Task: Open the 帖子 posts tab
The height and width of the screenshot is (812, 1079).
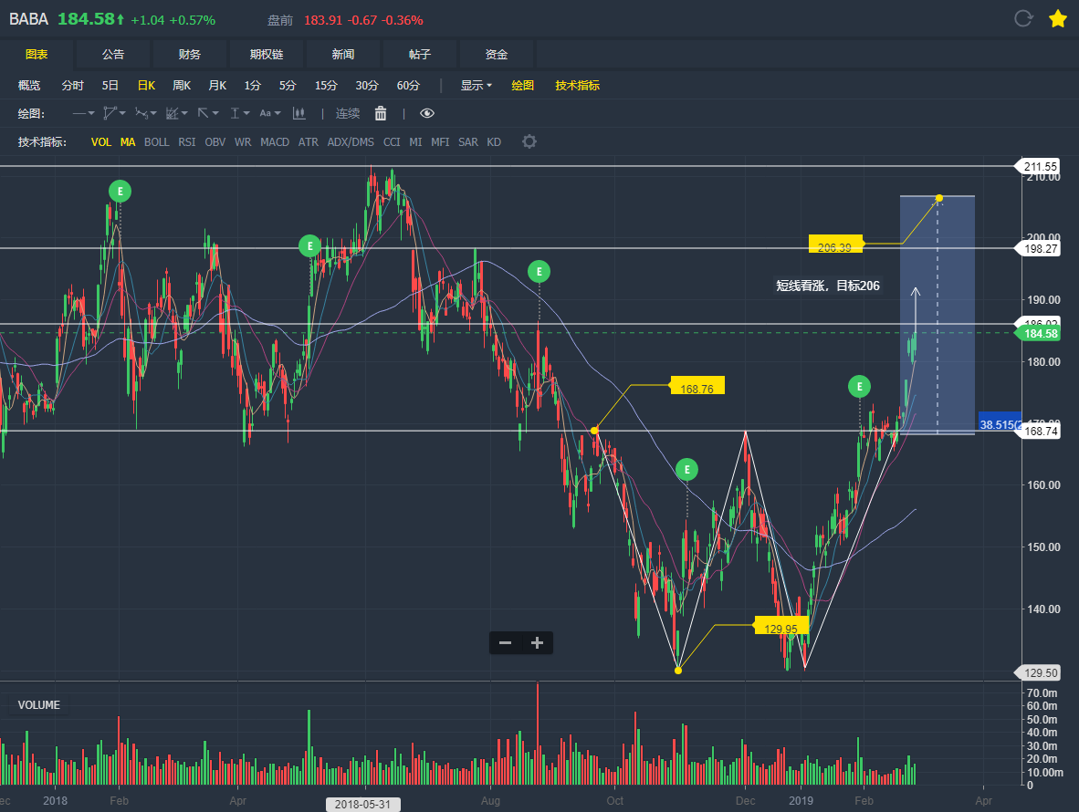Action: click(x=419, y=55)
